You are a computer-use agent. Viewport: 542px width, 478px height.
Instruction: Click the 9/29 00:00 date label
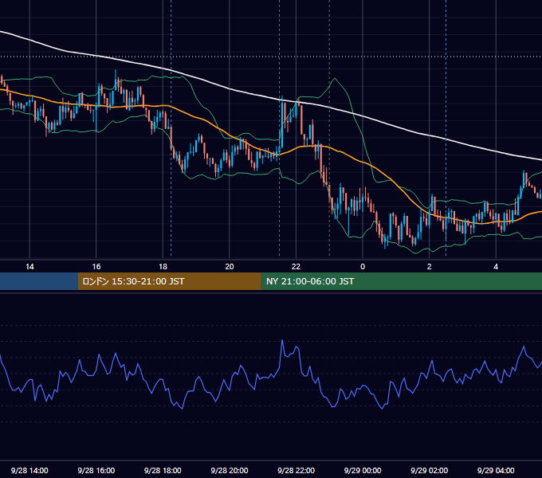coord(363,470)
